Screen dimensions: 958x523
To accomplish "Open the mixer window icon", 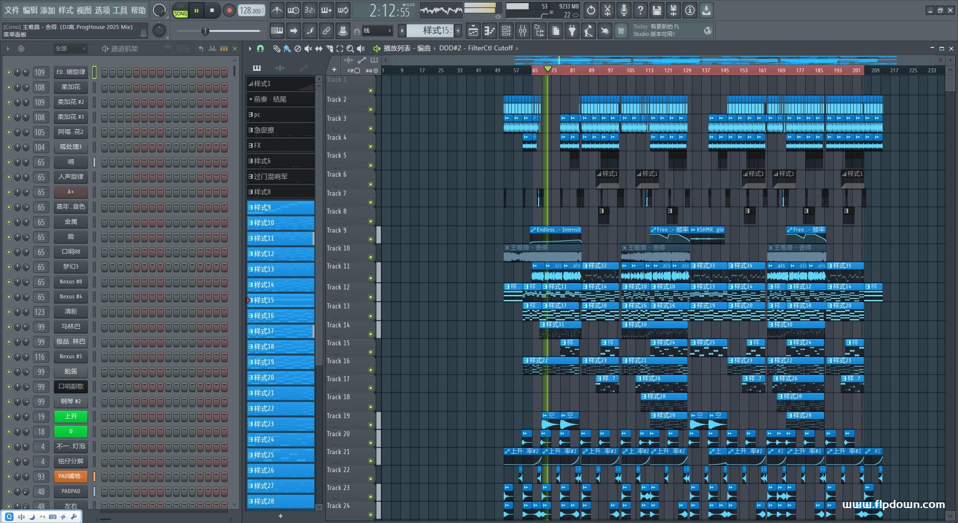I will click(x=523, y=31).
